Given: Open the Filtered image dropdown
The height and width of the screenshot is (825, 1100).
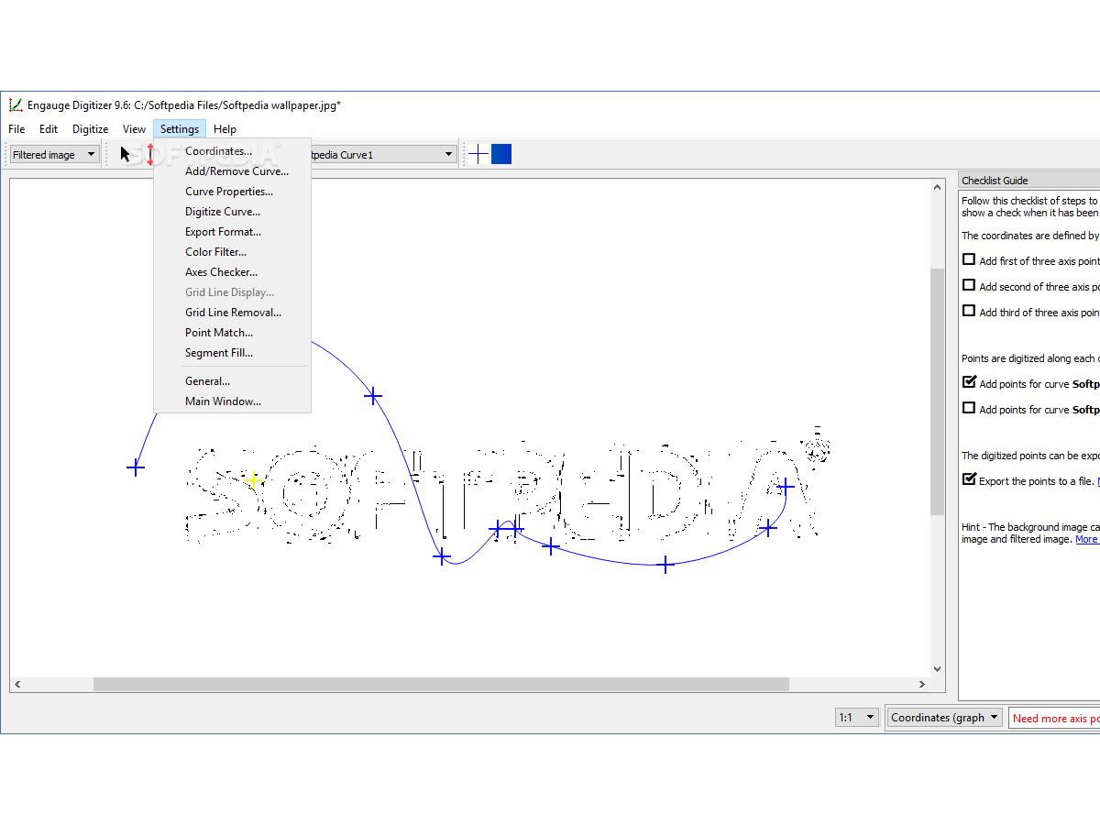Looking at the screenshot, I should tap(54, 155).
